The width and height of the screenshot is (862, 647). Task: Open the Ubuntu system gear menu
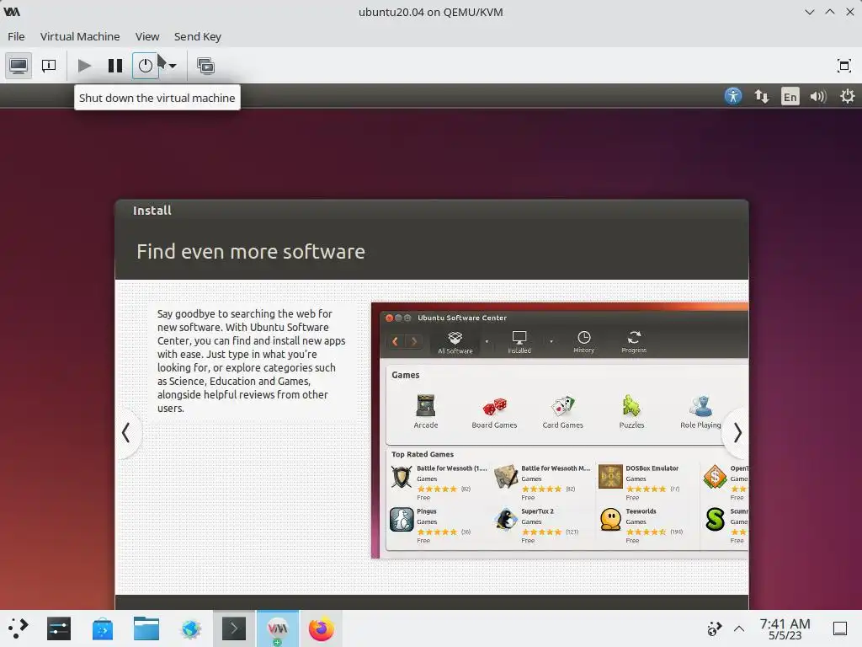click(847, 96)
